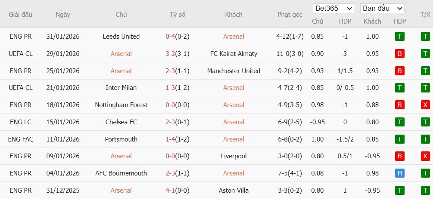Screen dimensions: 433x200
Task: Click red B badge in Manchester United row
Action: coord(399,71)
